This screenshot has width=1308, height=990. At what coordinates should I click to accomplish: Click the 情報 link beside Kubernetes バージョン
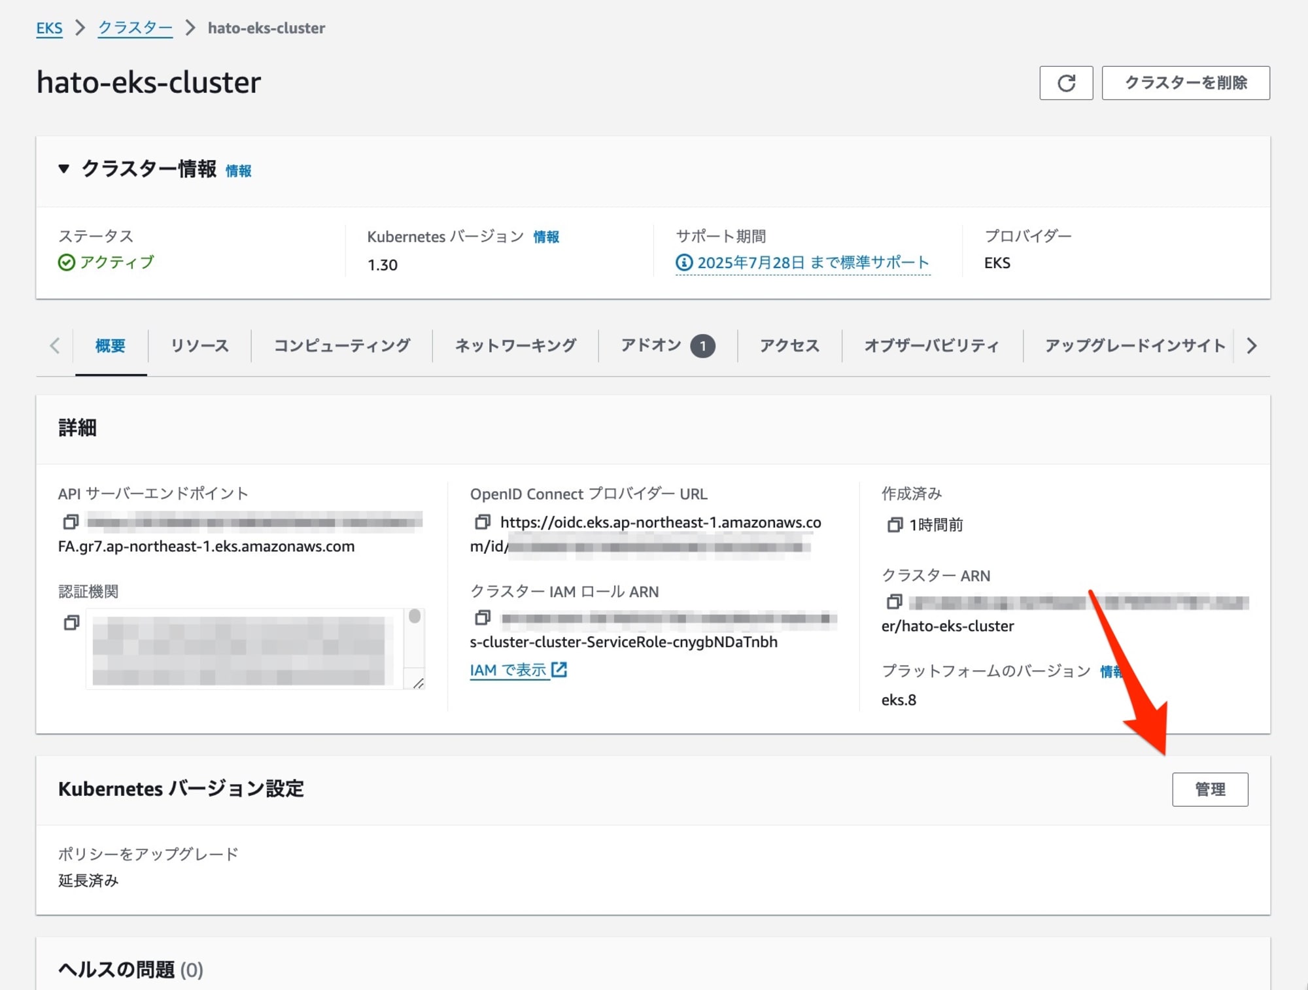pyautogui.click(x=546, y=237)
